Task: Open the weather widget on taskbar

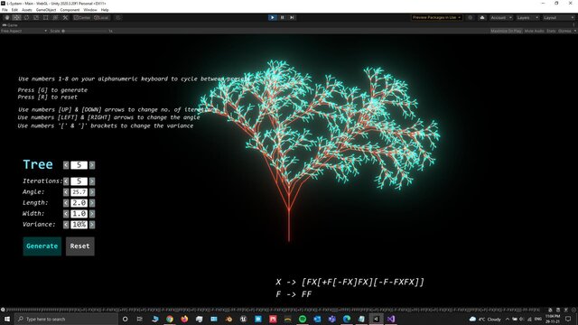Action: pos(485,319)
